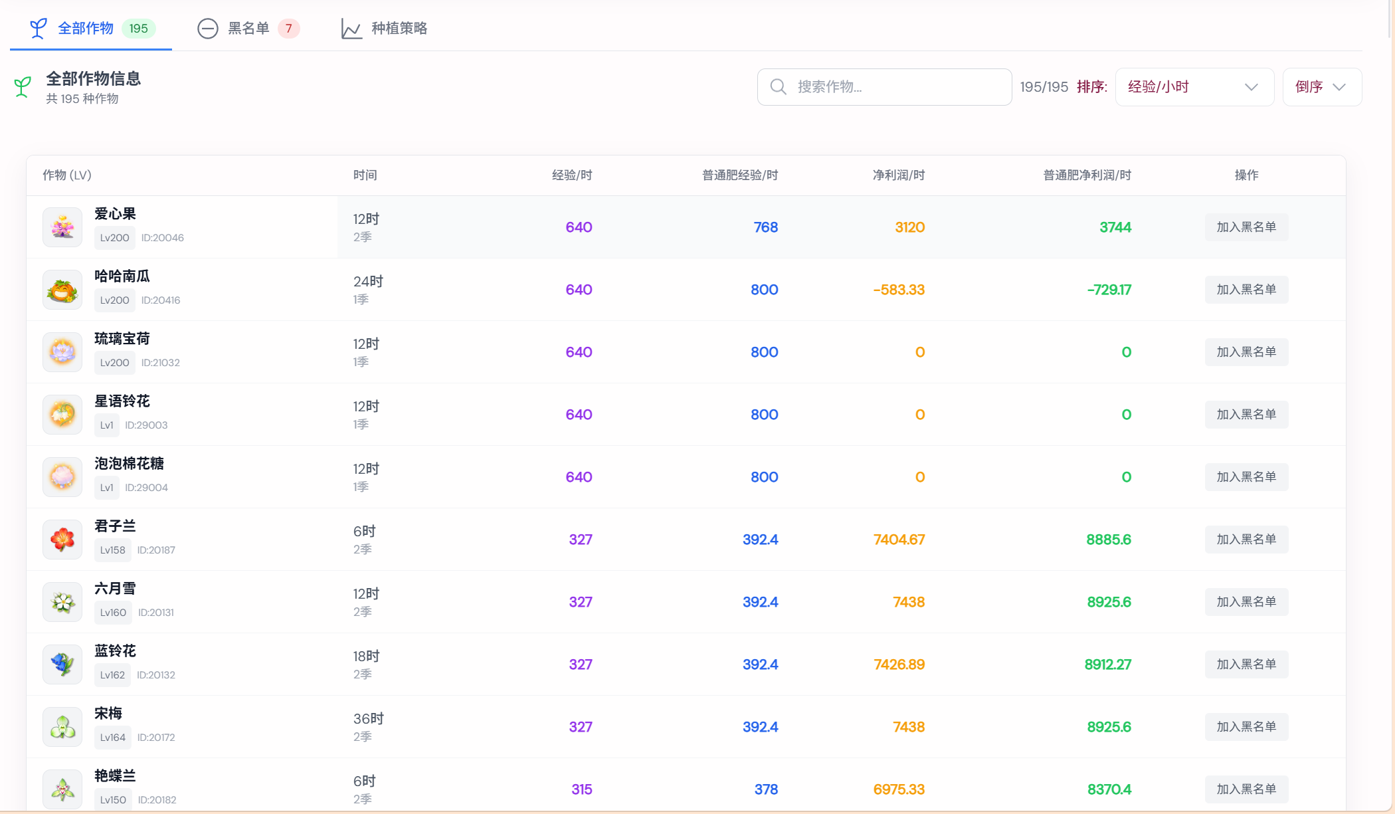Screen dimensions: 1395x814
Task: Add 君子兰 to blacklist
Action: pyautogui.click(x=1246, y=540)
